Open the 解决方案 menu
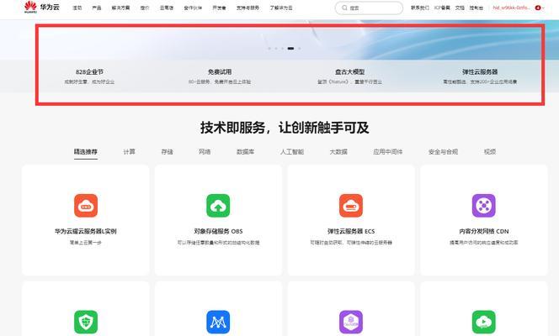This screenshot has height=336, width=559. tap(121, 8)
